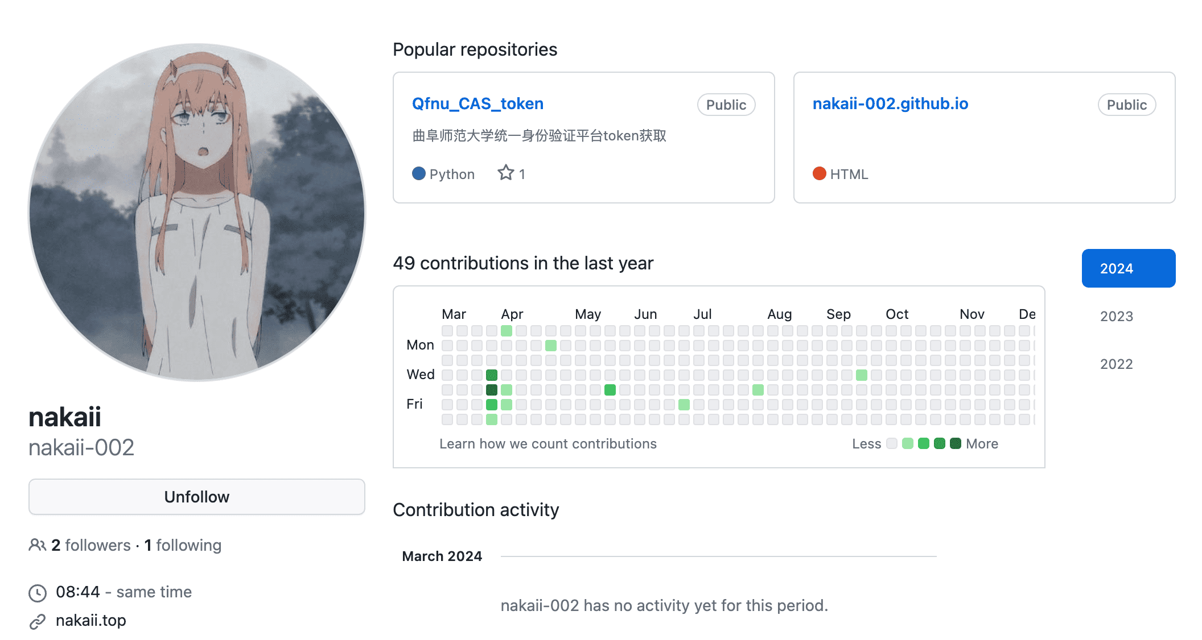Open the nakaii-002.github.io repository link
The image size is (1202, 640).
coord(890,103)
